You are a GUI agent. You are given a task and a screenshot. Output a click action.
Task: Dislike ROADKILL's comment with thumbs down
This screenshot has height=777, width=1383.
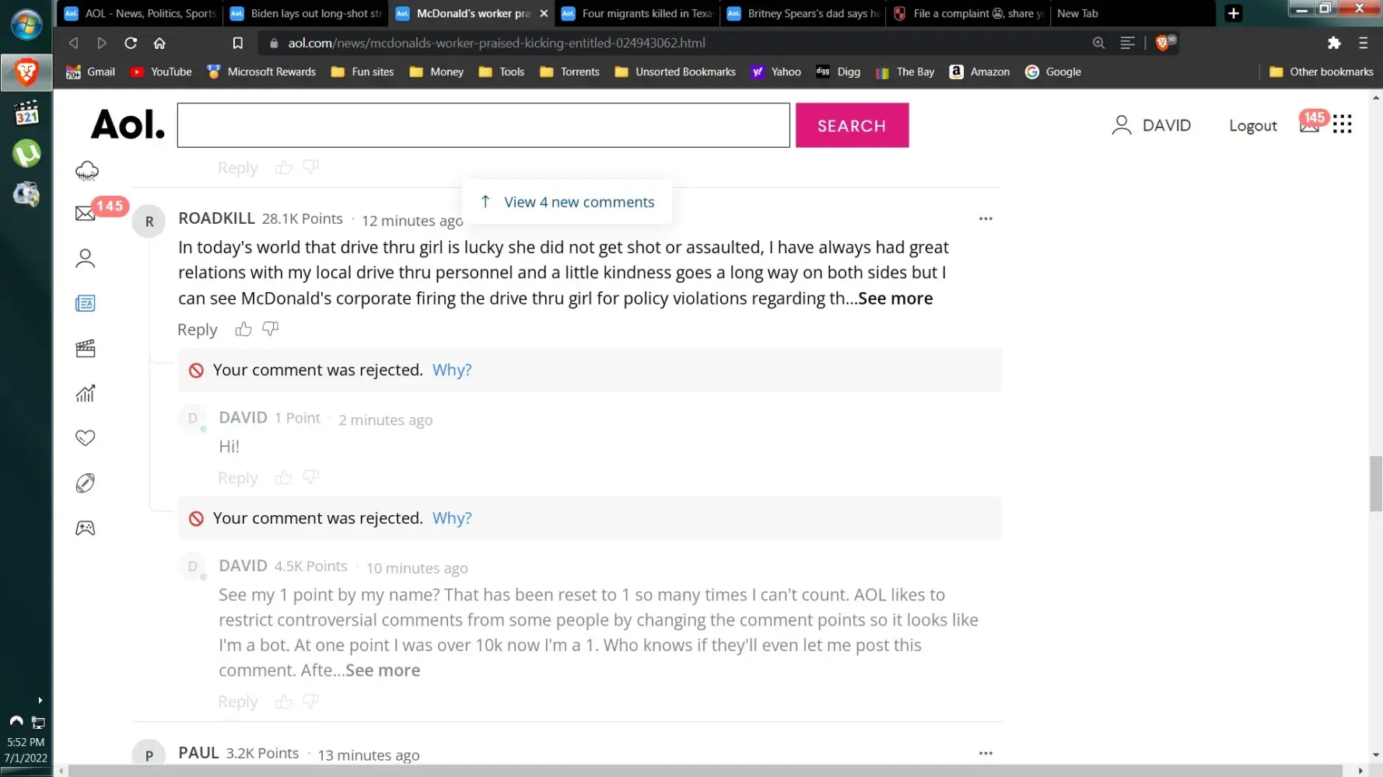pos(270,329)
